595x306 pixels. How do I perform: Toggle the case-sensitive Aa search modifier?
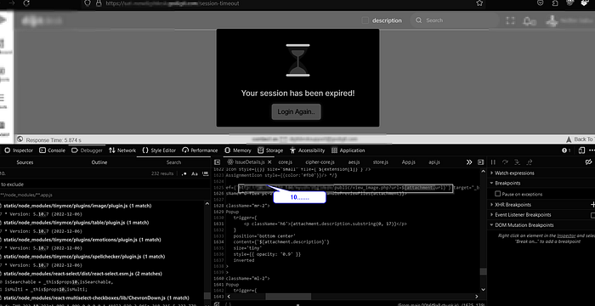tap(195, 173)
